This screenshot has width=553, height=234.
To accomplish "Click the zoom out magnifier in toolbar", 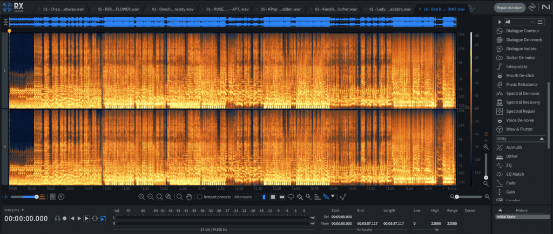I will tap(150, 197).
